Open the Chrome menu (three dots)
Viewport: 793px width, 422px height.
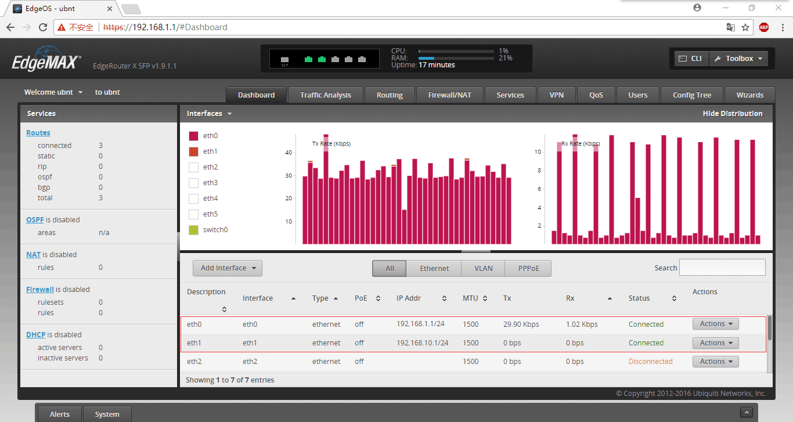(x=781, y=27)
